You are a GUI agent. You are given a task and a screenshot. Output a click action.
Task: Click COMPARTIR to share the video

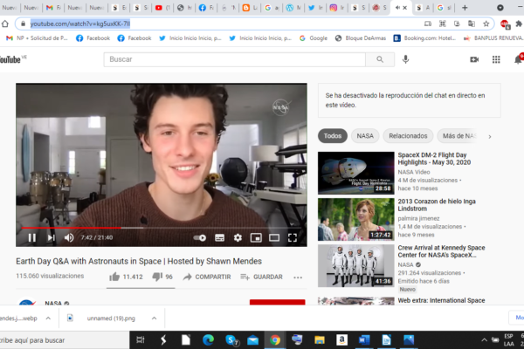pos(207,277)
